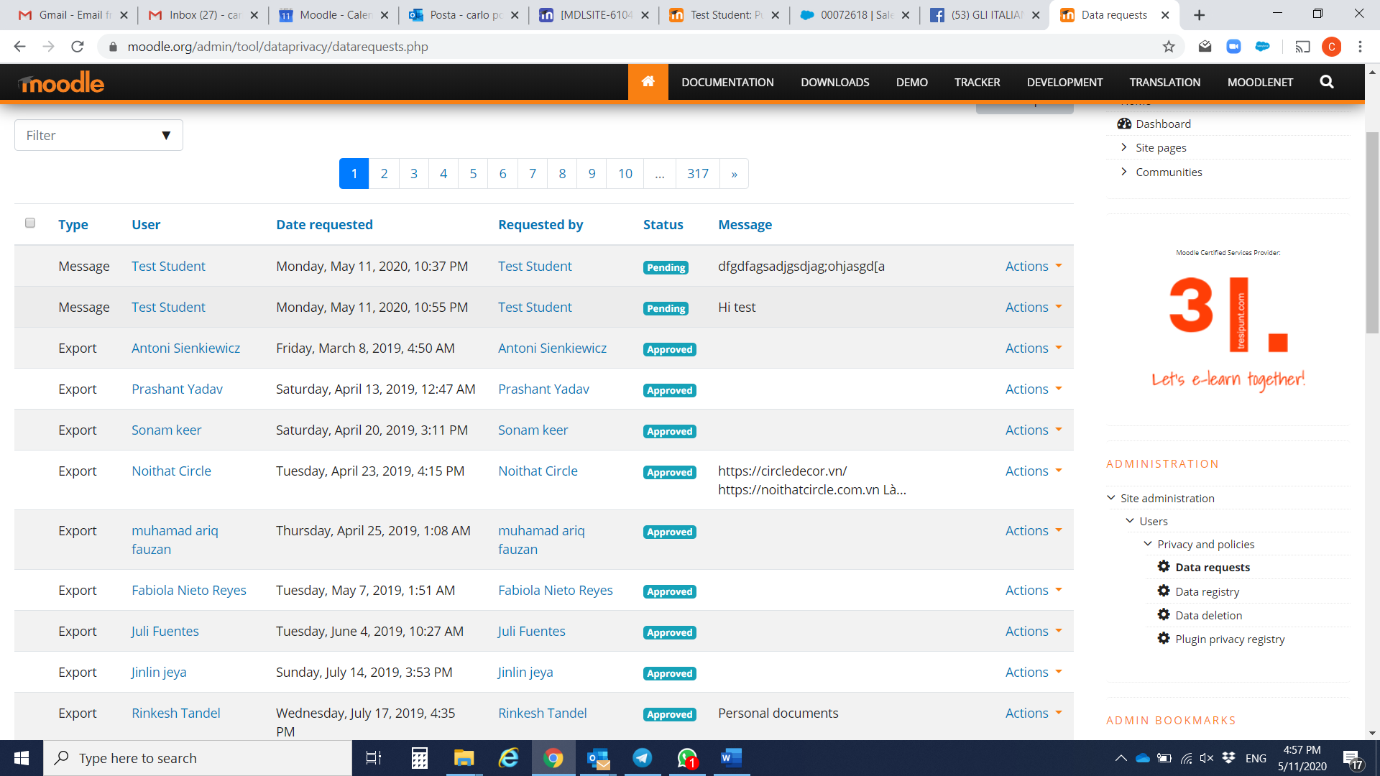Go to next page with » button
The width and height of the screenshot is (1380, 776).
[x=734, y=173]
